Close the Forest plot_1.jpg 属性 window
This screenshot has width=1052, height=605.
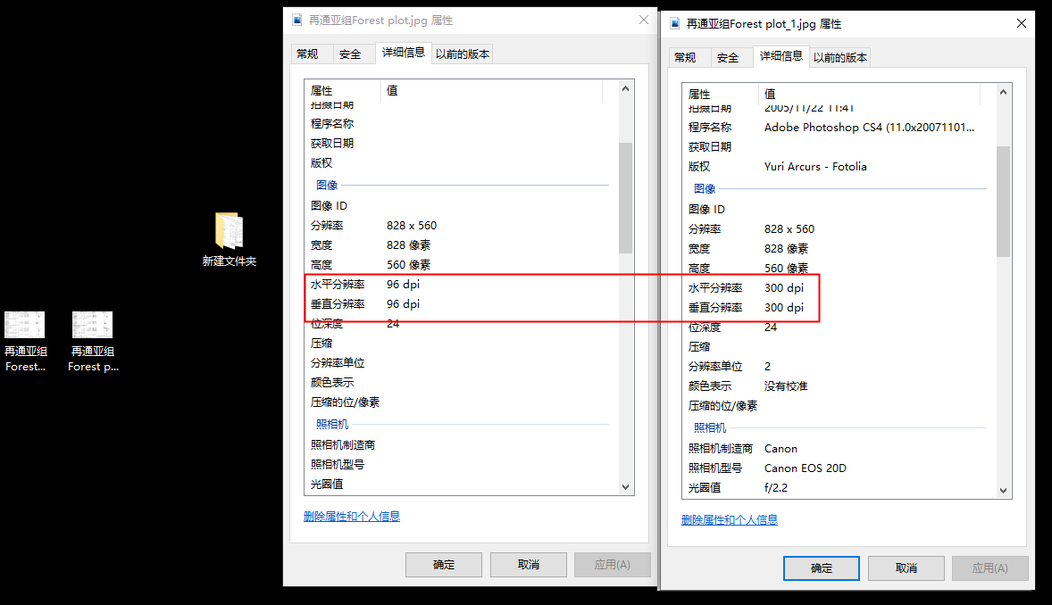coord(1021,23)
